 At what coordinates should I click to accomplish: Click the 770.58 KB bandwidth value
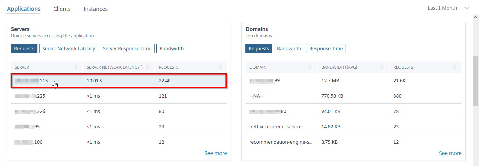pos(332,96)
